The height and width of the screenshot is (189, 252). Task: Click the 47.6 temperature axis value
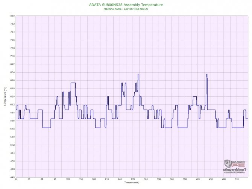(x=12, y=161)
